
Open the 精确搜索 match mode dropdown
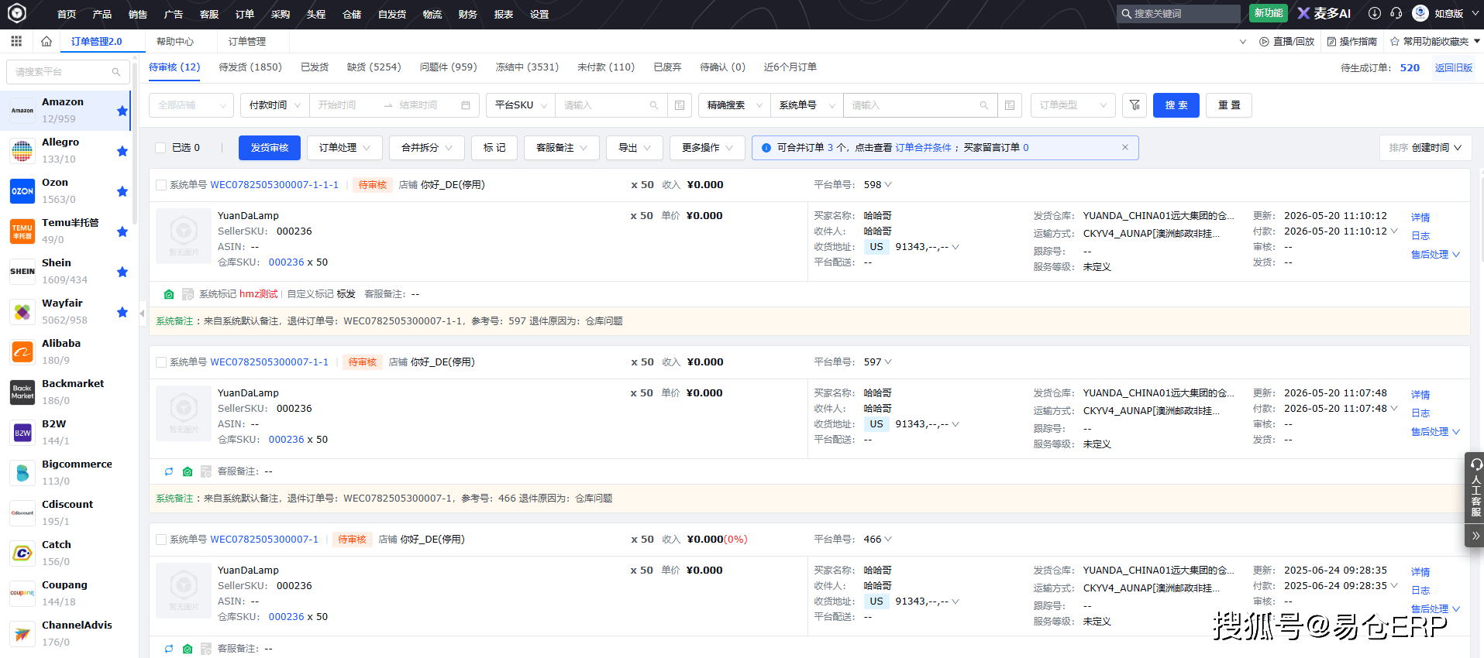pos(735,105)
